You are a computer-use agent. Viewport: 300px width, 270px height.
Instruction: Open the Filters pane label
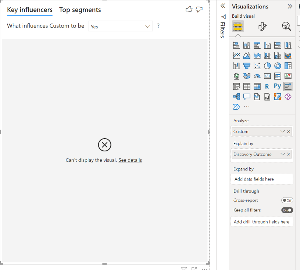[222, 30]
